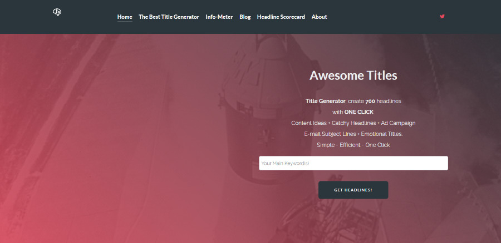Open The Best Title Generator page
501x243 pixels.
point(169,17)
